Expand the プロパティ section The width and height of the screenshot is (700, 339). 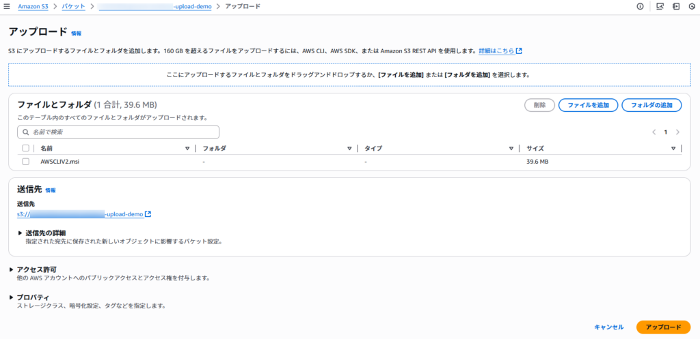12,297
